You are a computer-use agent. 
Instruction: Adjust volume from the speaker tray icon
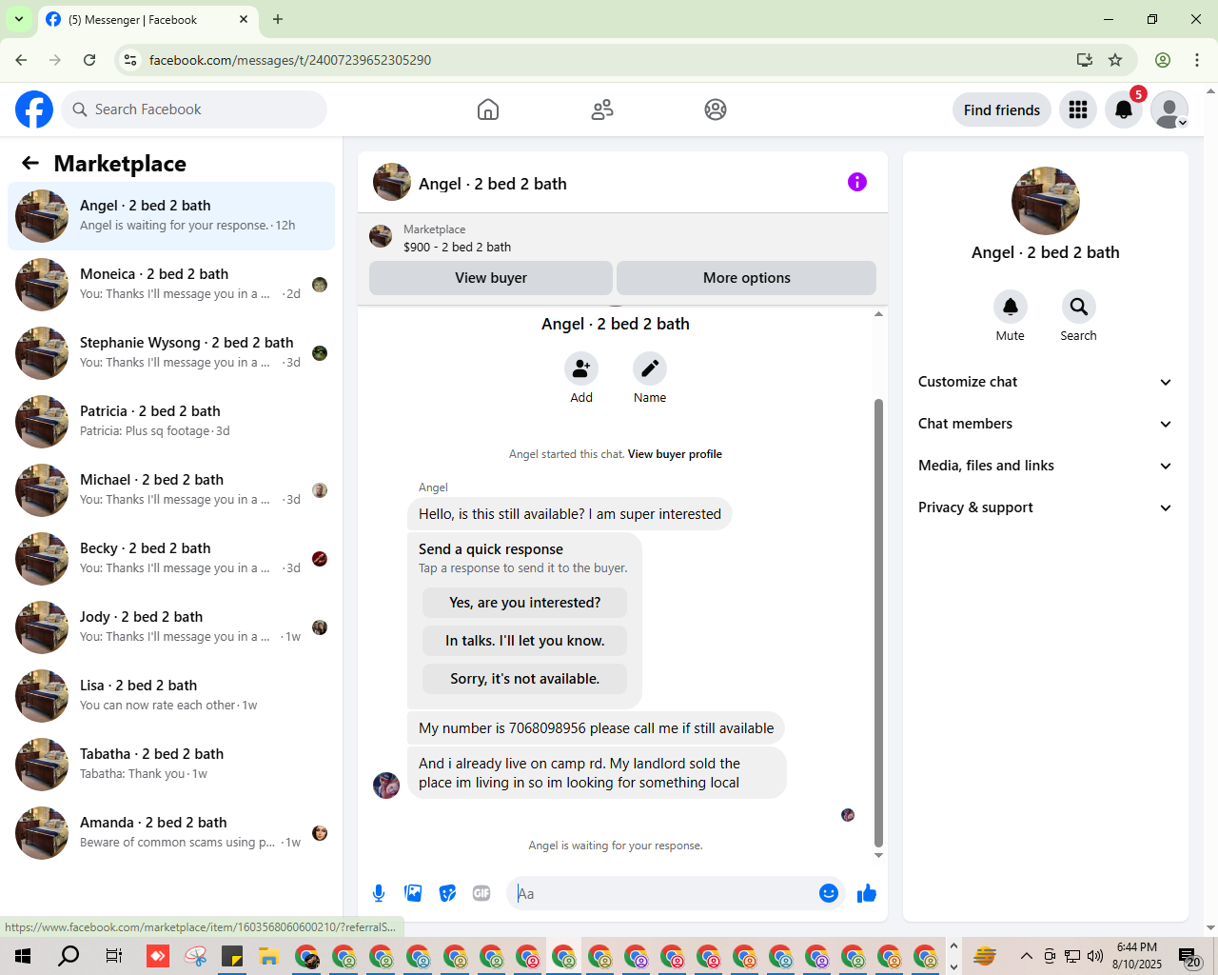[x=1095, y=956]
